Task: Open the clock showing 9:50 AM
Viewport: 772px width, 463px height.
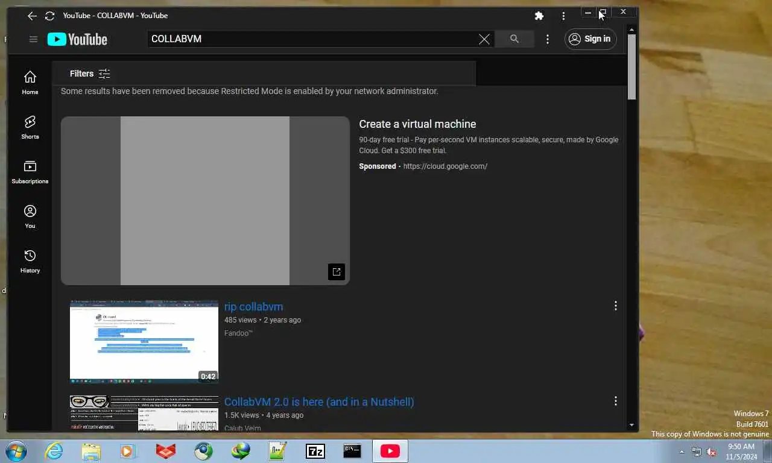Action: tap(741, 452)
